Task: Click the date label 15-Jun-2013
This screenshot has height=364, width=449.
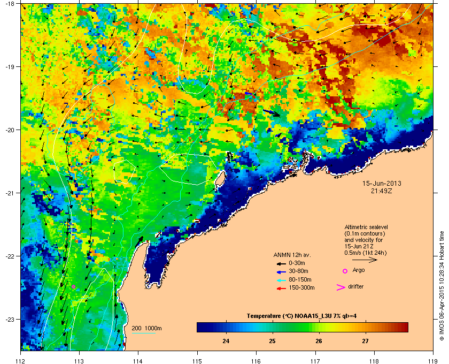Action: (382, 183)
